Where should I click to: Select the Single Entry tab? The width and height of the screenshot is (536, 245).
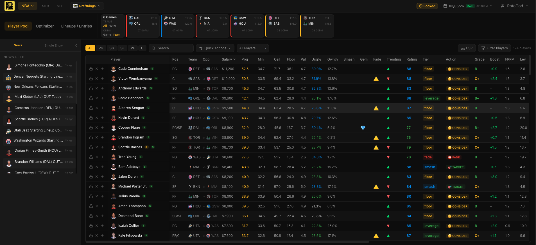pos(54,45)
